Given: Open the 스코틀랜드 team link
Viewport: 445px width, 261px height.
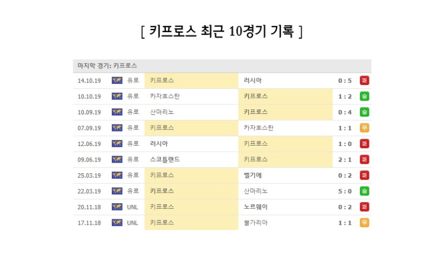Looking at the screenshot, I should (x=165, y=159).
